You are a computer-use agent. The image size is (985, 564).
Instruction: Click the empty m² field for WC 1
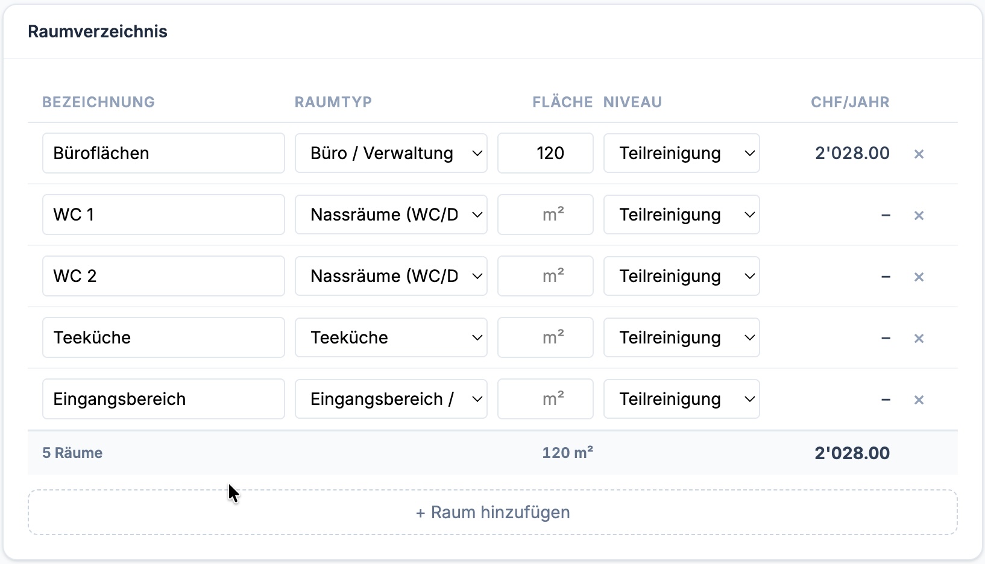pyautogui.click(x=545, y=215)
